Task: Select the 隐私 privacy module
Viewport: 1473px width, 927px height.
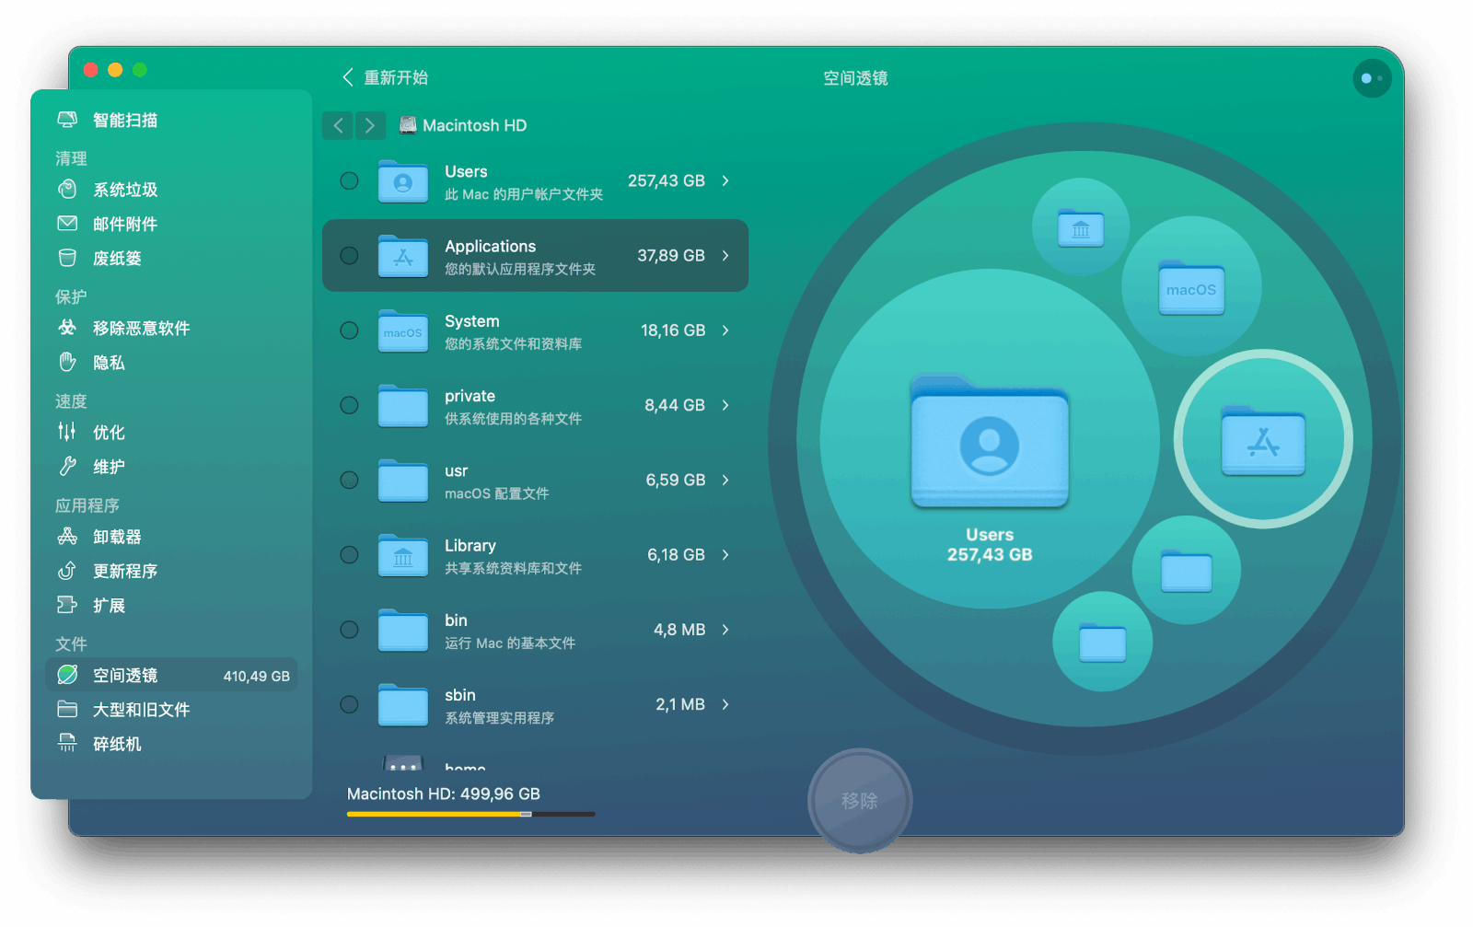Action: (110, 363)
